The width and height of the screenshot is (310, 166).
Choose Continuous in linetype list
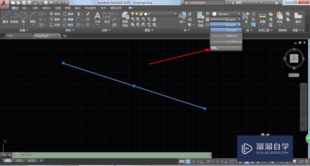pos(226,41)
